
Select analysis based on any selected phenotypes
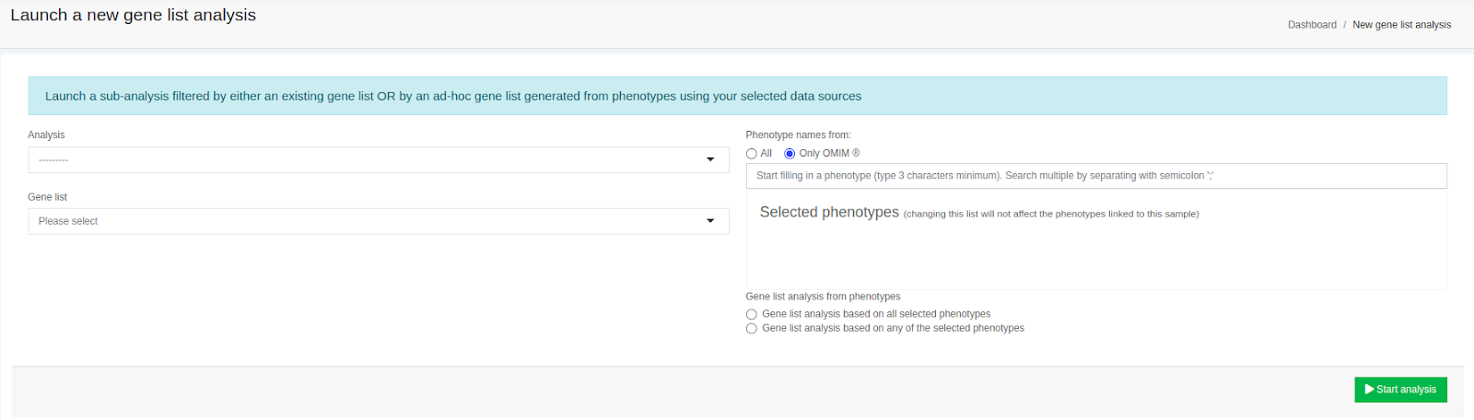click(x=752, y=329)
